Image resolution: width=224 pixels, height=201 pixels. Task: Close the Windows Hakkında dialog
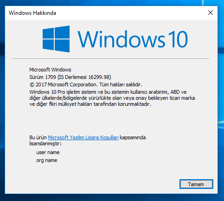point(211,13)
